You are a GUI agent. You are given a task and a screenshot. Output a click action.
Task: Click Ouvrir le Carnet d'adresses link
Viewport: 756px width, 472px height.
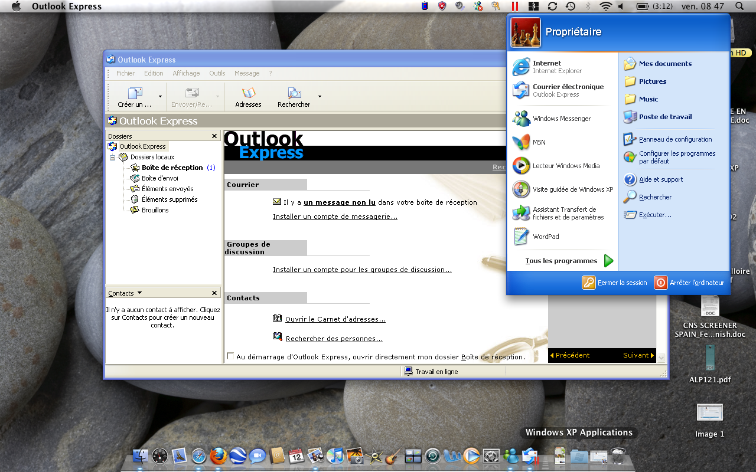[x=335, y=319]
